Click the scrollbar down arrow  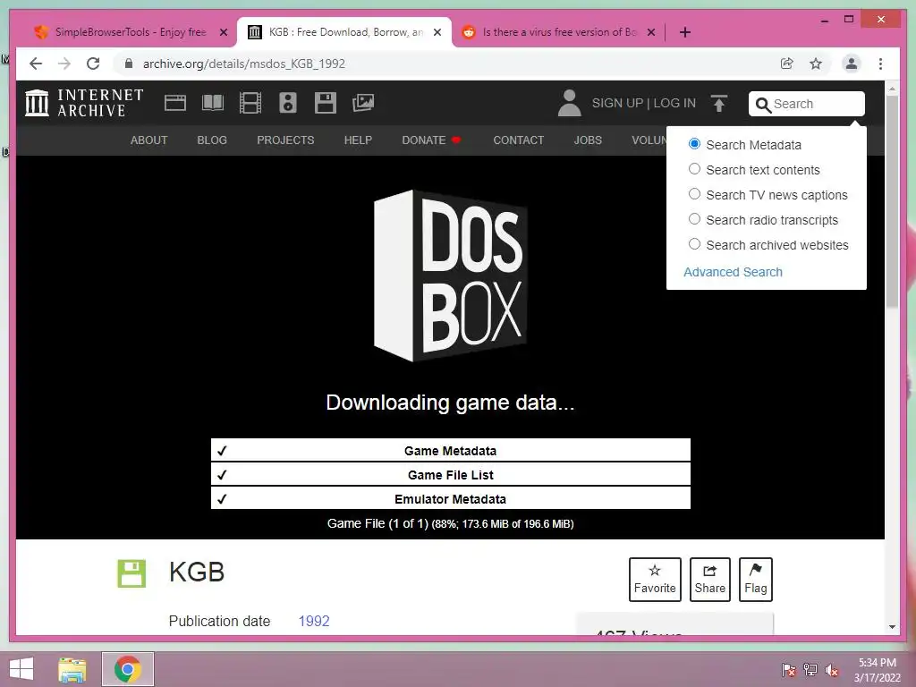point(892,627)
